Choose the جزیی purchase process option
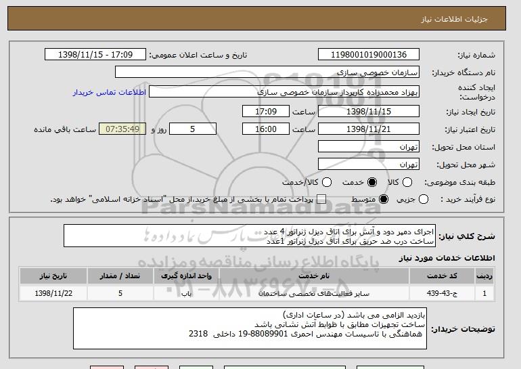Image resolution: width=521 pixels, height=369 pixels. 424,200
